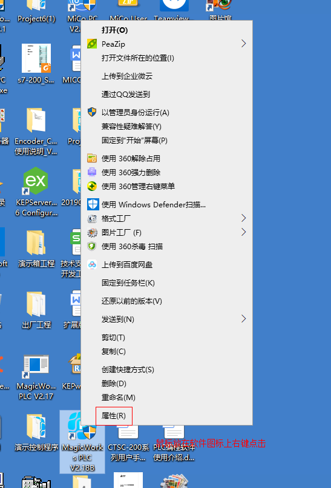Choose 上传到百度网盘 entry
The height and width of the screenshot is (488, 331).
127,265
